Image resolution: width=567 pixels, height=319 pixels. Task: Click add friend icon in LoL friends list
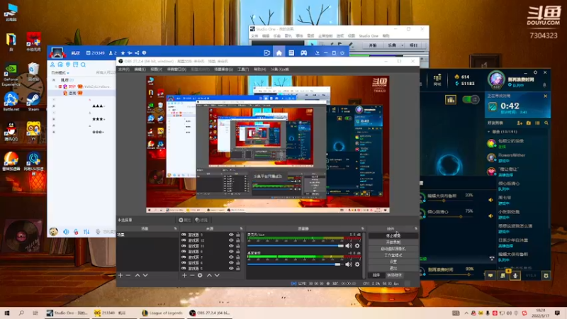(520, 123)
